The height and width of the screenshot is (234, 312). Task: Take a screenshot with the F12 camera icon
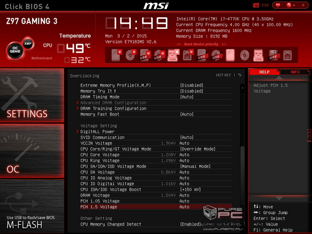point(256,5)
